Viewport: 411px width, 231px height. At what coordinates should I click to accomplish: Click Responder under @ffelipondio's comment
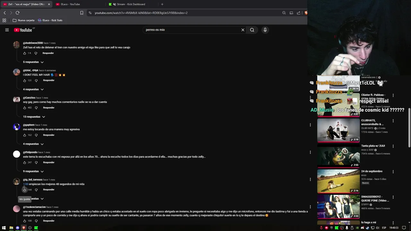pos(48,162)
